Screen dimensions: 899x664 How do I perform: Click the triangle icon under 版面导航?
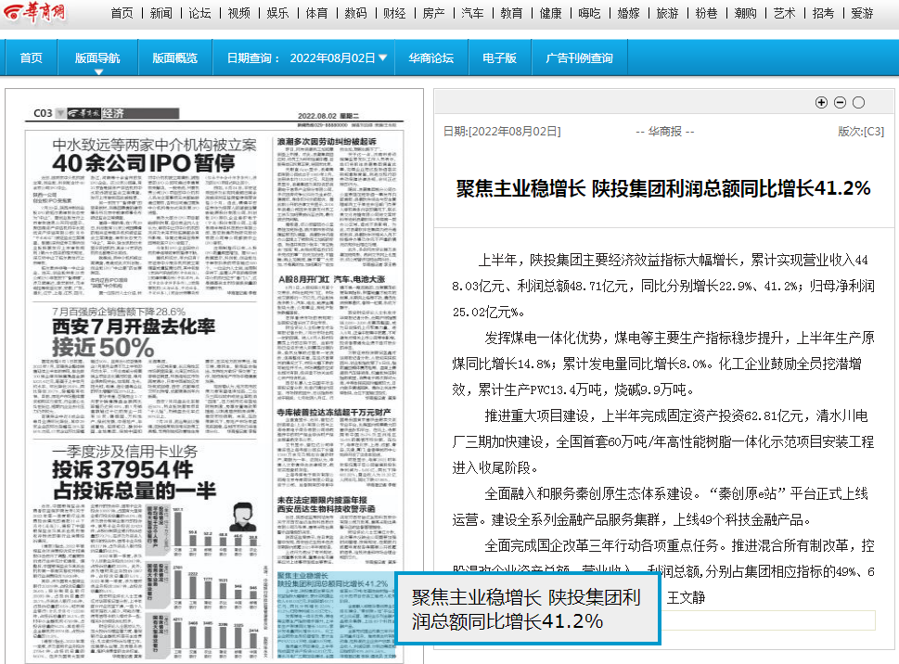[x=97, y=71]
